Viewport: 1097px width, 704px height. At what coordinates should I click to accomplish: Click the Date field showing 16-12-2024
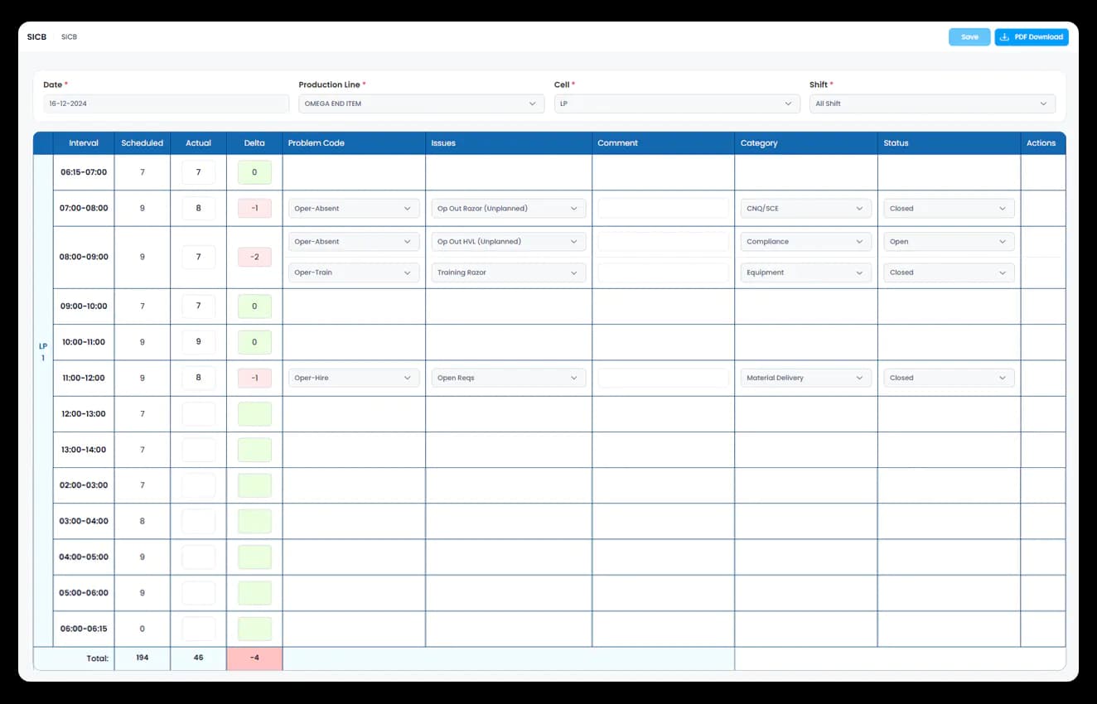(166, 104)
